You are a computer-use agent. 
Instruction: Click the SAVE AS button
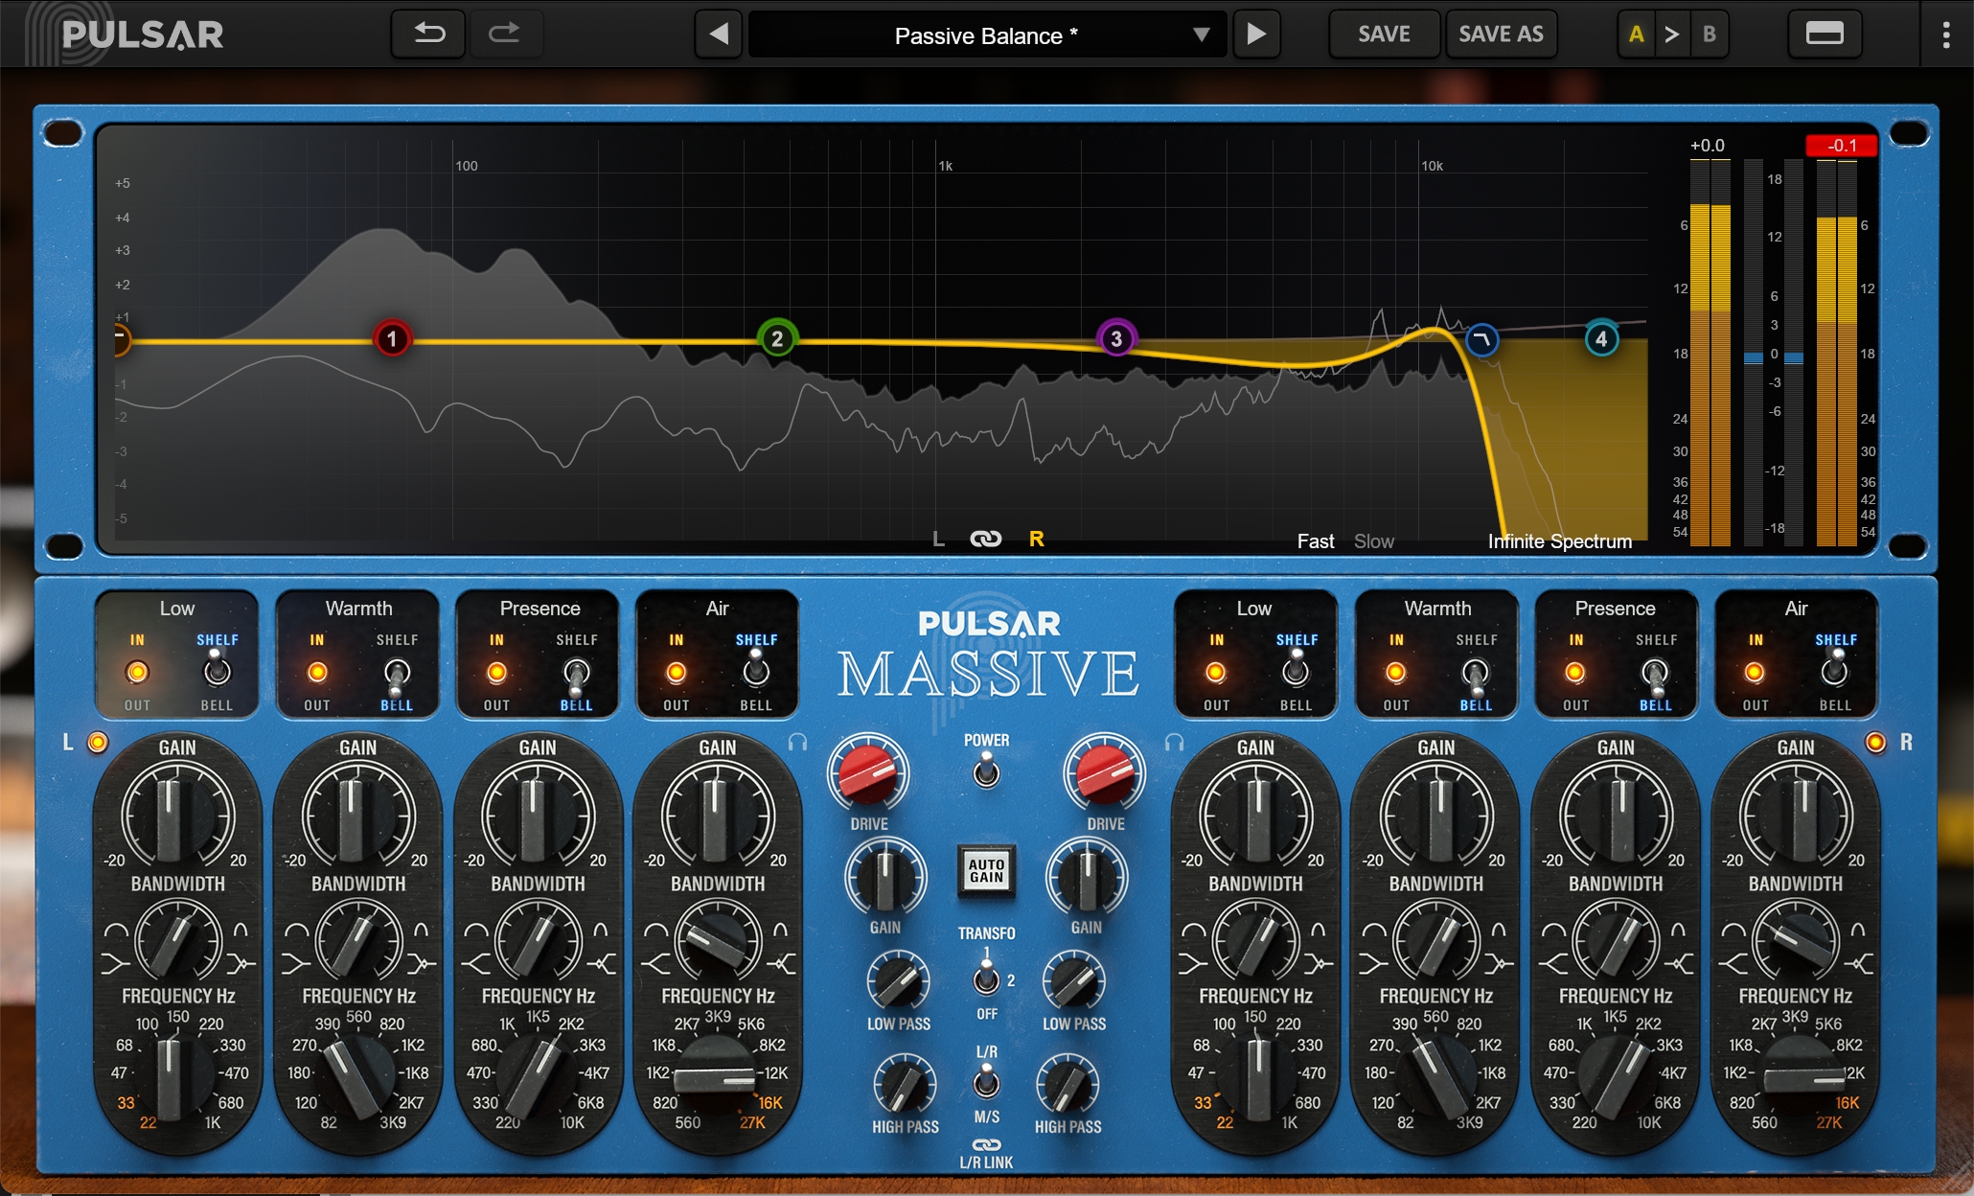pos(1501,34)
